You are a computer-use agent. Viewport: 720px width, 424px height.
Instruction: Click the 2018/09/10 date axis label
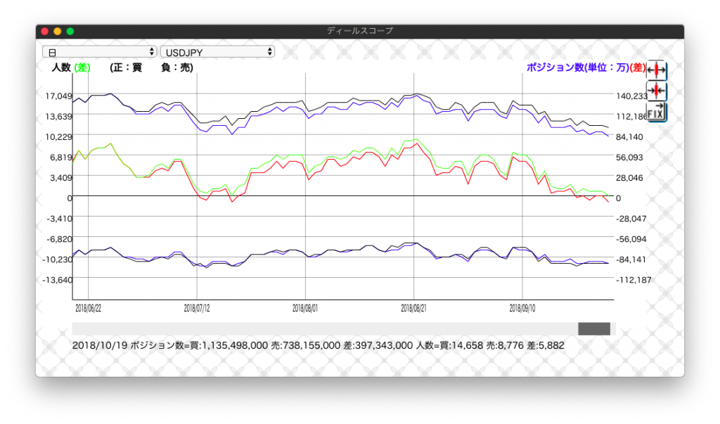522,308
